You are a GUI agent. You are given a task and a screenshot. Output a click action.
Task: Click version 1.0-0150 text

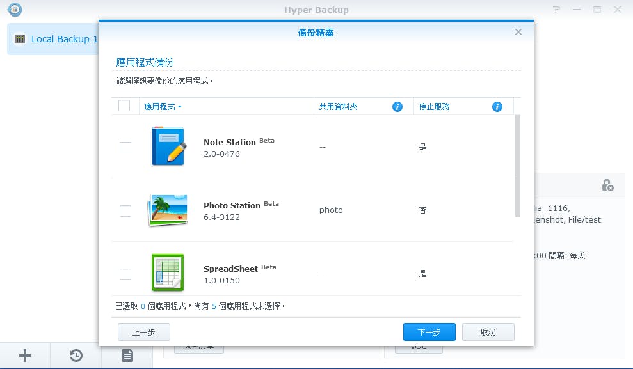pyautogui.click(x=221, y=281)
